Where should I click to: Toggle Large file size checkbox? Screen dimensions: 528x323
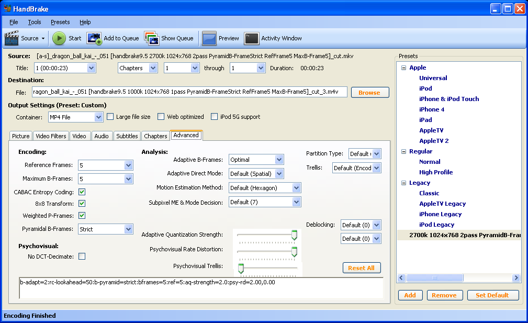pyautogui.click(x=110, y=117)
